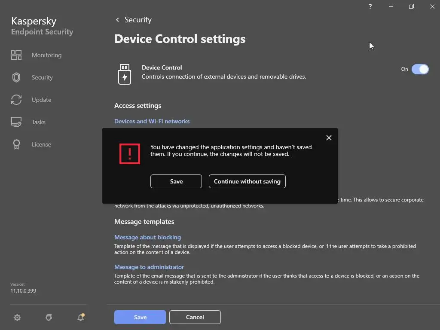Open the License section
The width and height of the screenshot is (440, 330).
click(x=41, y=144)
